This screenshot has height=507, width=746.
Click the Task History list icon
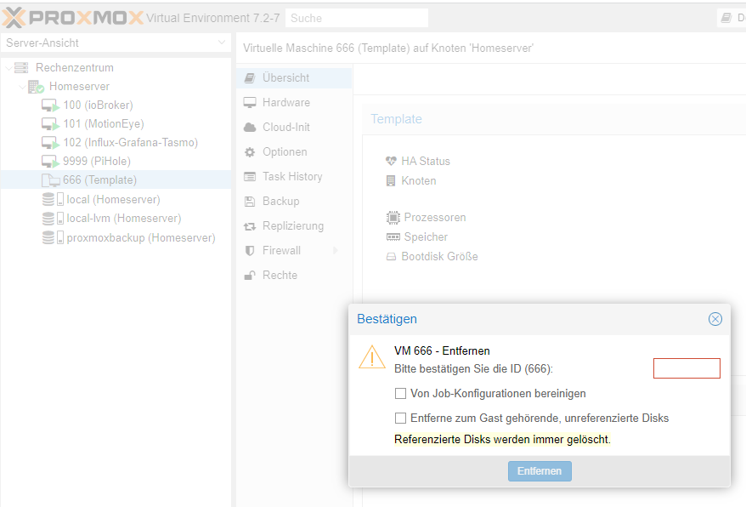(x=249, y=177)
